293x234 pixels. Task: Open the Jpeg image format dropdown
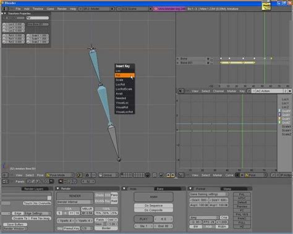(x=204, y=217)
